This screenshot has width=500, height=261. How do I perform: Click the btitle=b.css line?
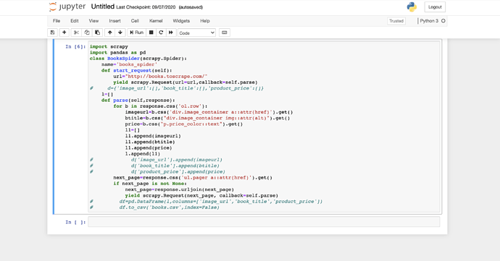(x=207, y=118)
